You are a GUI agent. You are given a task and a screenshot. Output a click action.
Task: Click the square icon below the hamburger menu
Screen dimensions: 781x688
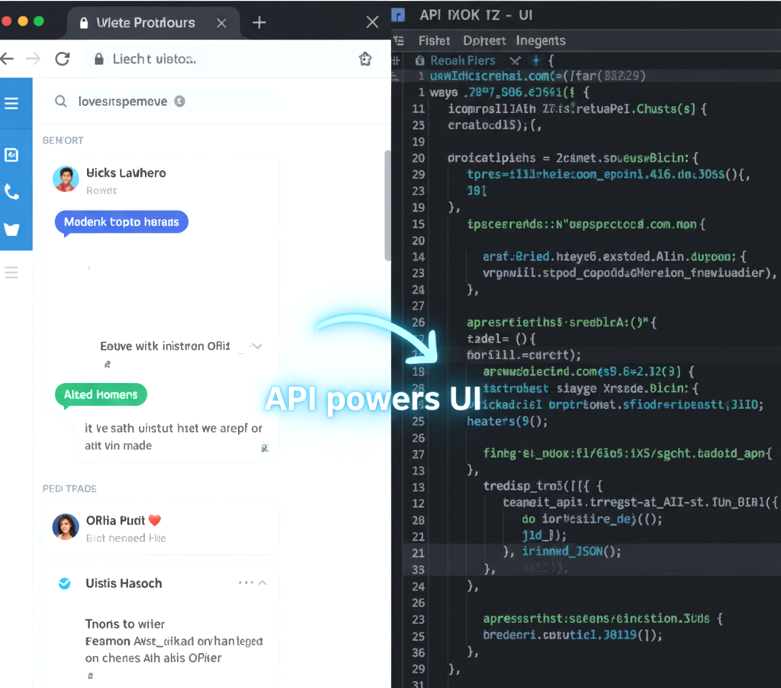11,155
